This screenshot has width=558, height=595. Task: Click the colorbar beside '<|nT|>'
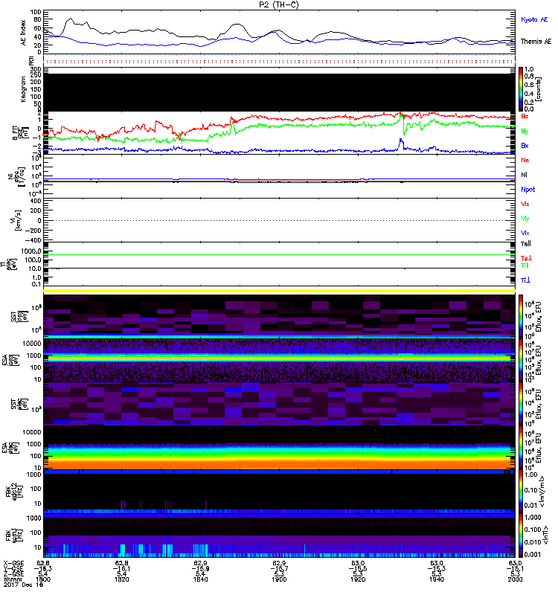pos(520,535)
